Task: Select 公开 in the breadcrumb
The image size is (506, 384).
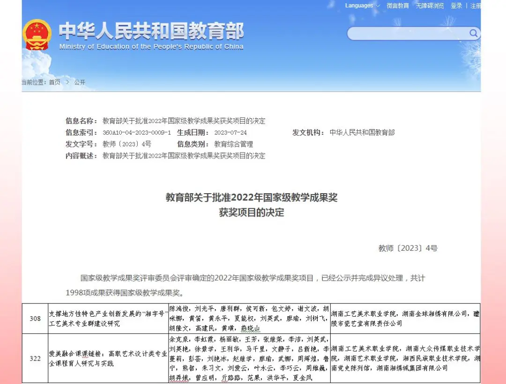Action: click(80, 82)
